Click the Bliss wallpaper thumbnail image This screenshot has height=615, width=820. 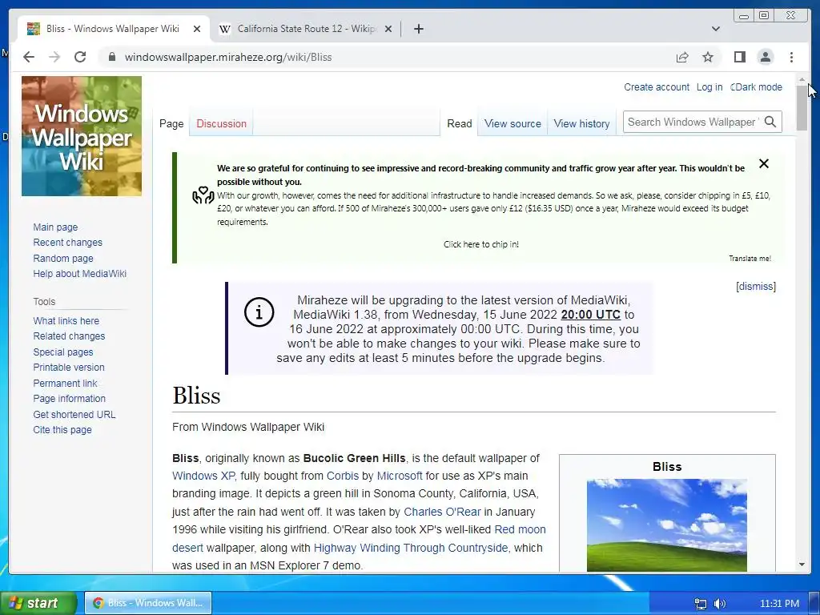[x=667, y=525]
